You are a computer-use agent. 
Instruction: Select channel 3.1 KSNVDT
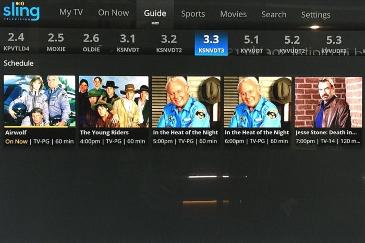pyautogui.click(x=128, y=43)
